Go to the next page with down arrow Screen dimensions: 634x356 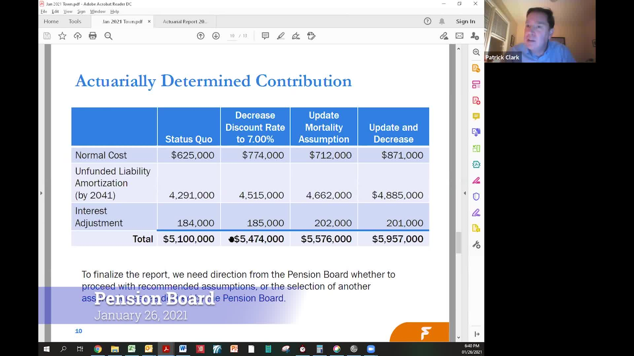(x=216, y=36)
